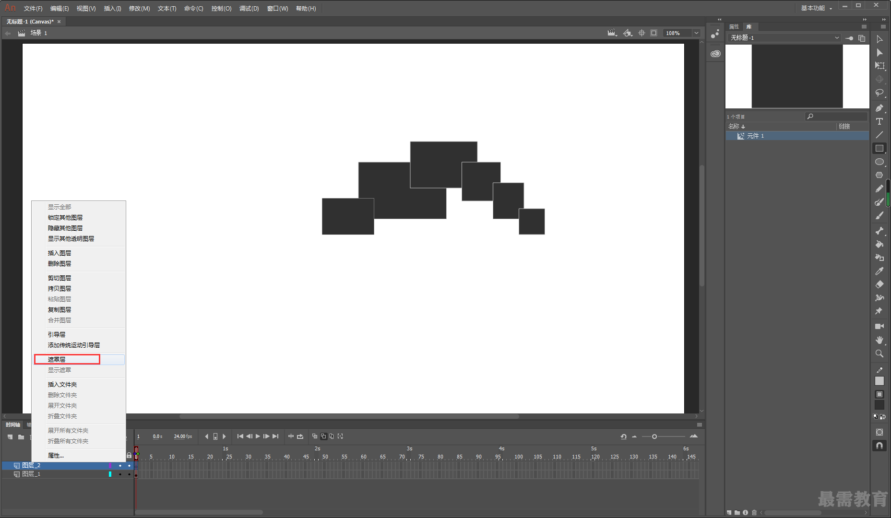Select the Ink Bottle tool
The width and height of the screenshot is (891, 518).
(879, 258)
